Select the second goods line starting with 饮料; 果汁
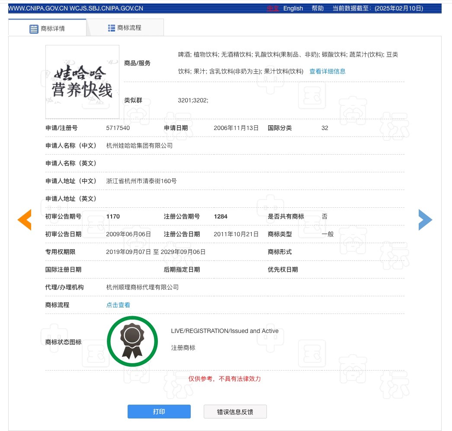Screen dimensions: 452x431 [x=240, y=71]
